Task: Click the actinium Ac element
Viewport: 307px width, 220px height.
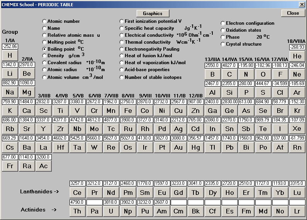Action: coord(44,166)
